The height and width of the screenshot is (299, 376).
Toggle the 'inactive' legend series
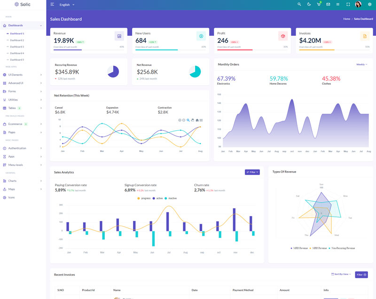pos(171,198)
